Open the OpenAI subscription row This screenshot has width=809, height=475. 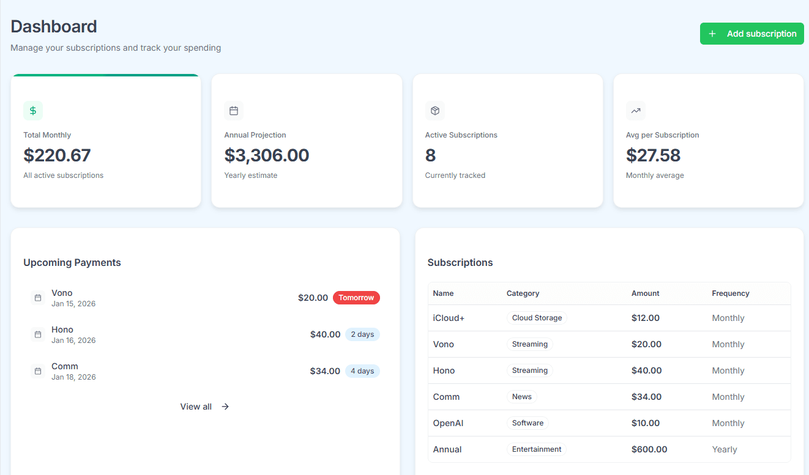click(x=448, y=423)
